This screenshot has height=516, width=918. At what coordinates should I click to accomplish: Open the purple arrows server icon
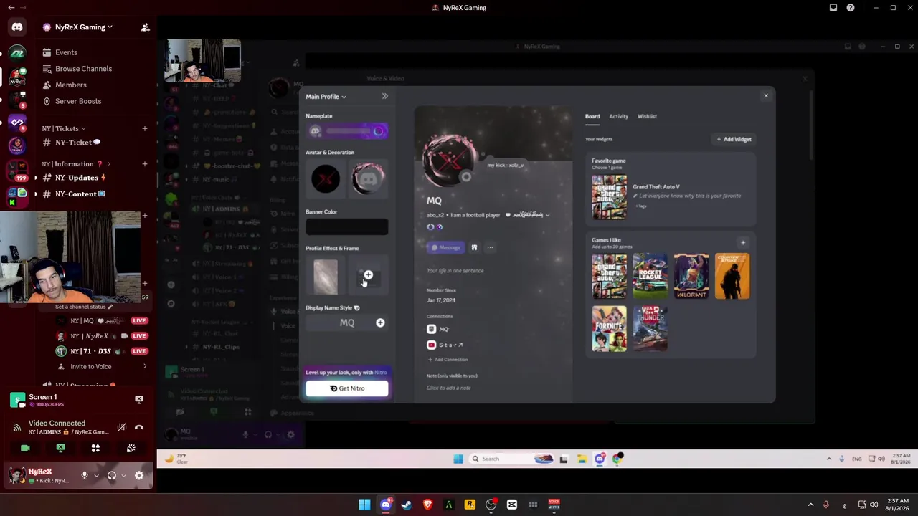click(17, 122)
